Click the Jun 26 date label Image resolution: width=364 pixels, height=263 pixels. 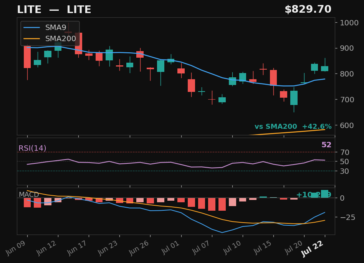pos(139,248)
